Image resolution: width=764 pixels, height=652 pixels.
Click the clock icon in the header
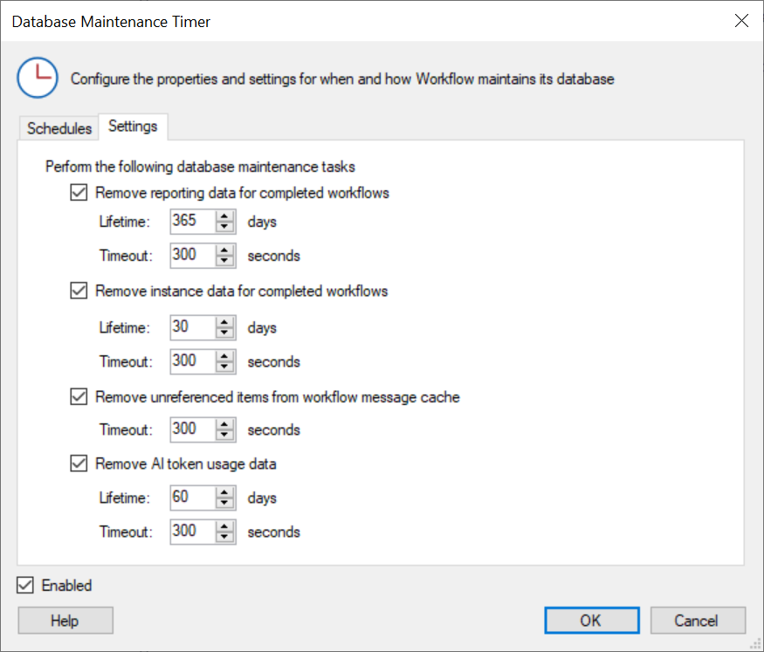click(38, 79)
